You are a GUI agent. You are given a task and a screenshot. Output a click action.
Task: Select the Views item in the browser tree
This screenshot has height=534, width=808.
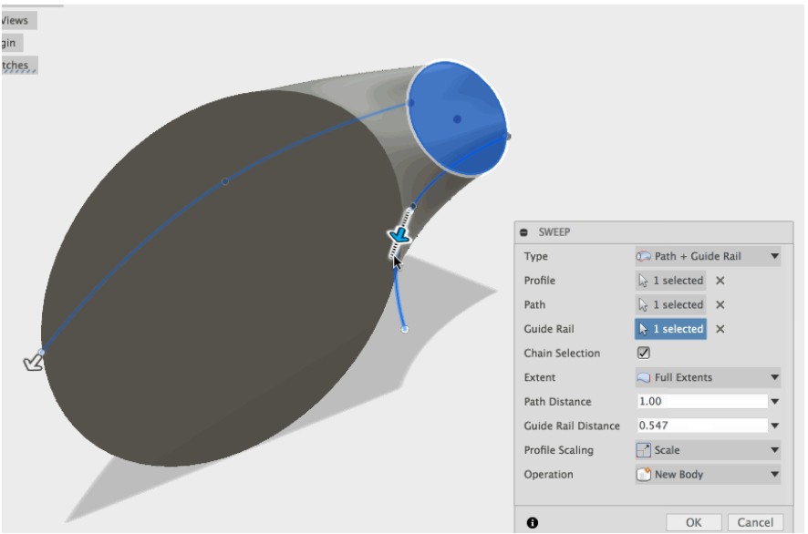click(16, 20)
